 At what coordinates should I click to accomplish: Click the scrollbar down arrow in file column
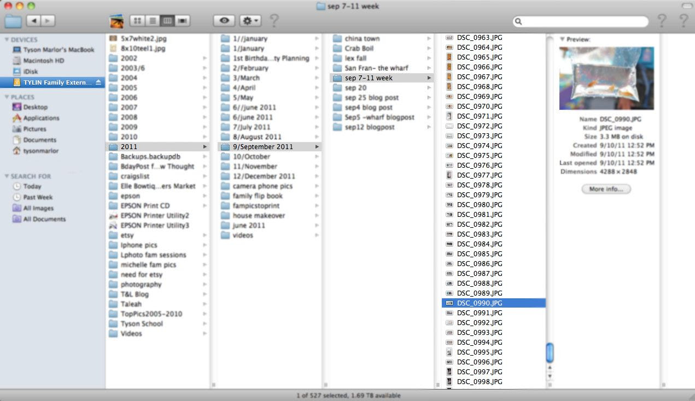[x=550, y=376]
